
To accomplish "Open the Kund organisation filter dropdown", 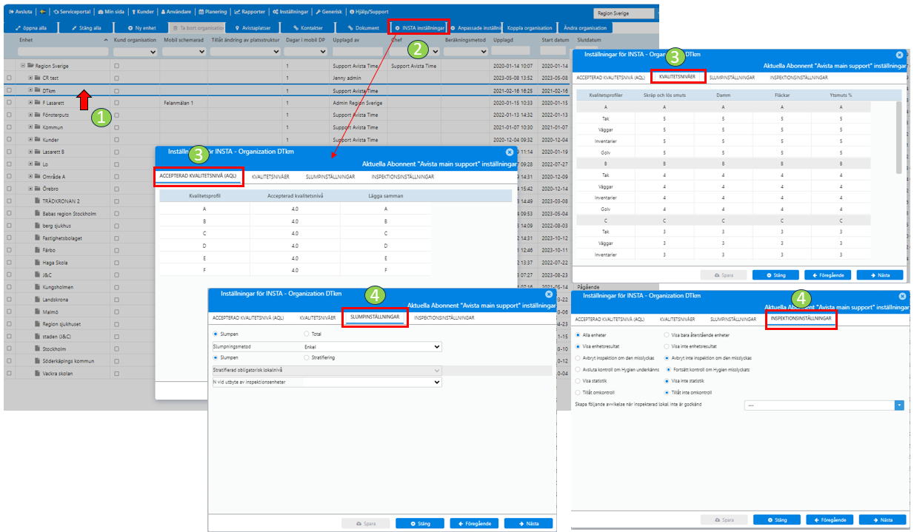I will [x=135, y=52].
